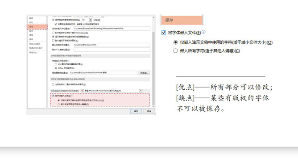Click info icon beside enlarged 将字体嵌入文件
The image size is (298, 168).
point(203,32)
